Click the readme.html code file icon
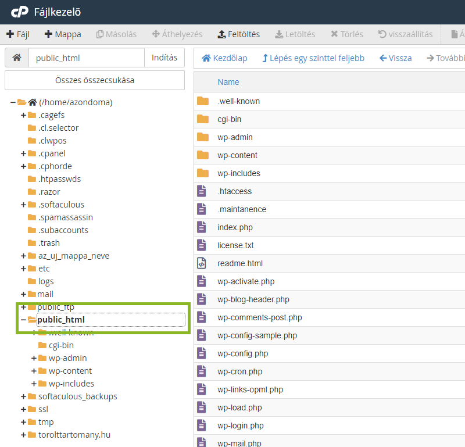The width and height of the screenshot is (465, 447). tap(202, 263)
